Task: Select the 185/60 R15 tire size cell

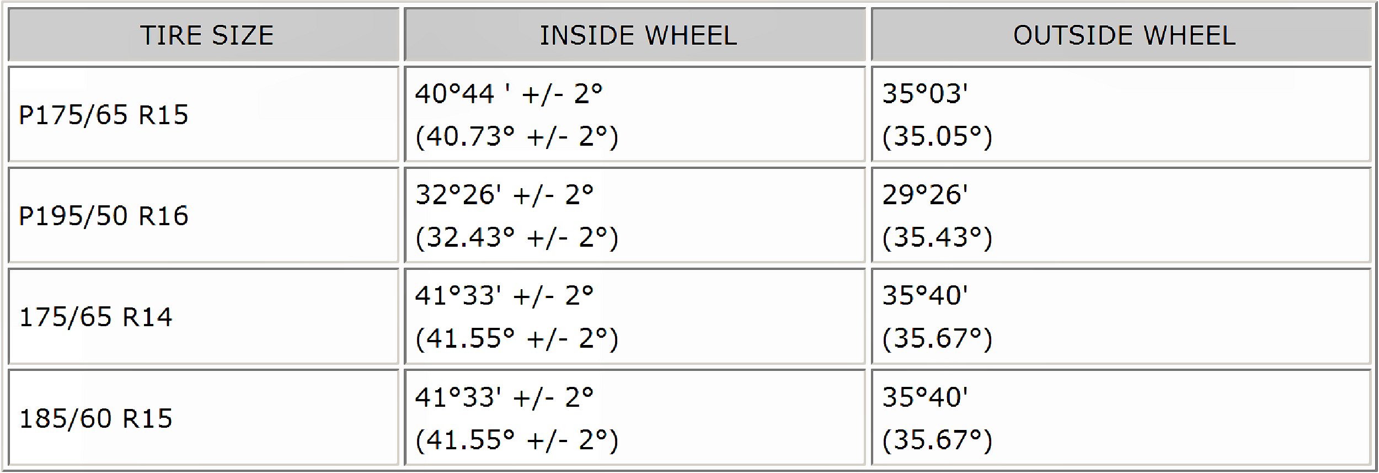Action: tap(96, 418)
